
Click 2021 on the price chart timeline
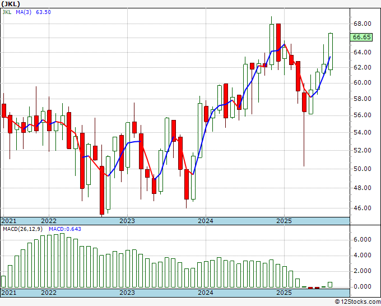coord(9,221)
